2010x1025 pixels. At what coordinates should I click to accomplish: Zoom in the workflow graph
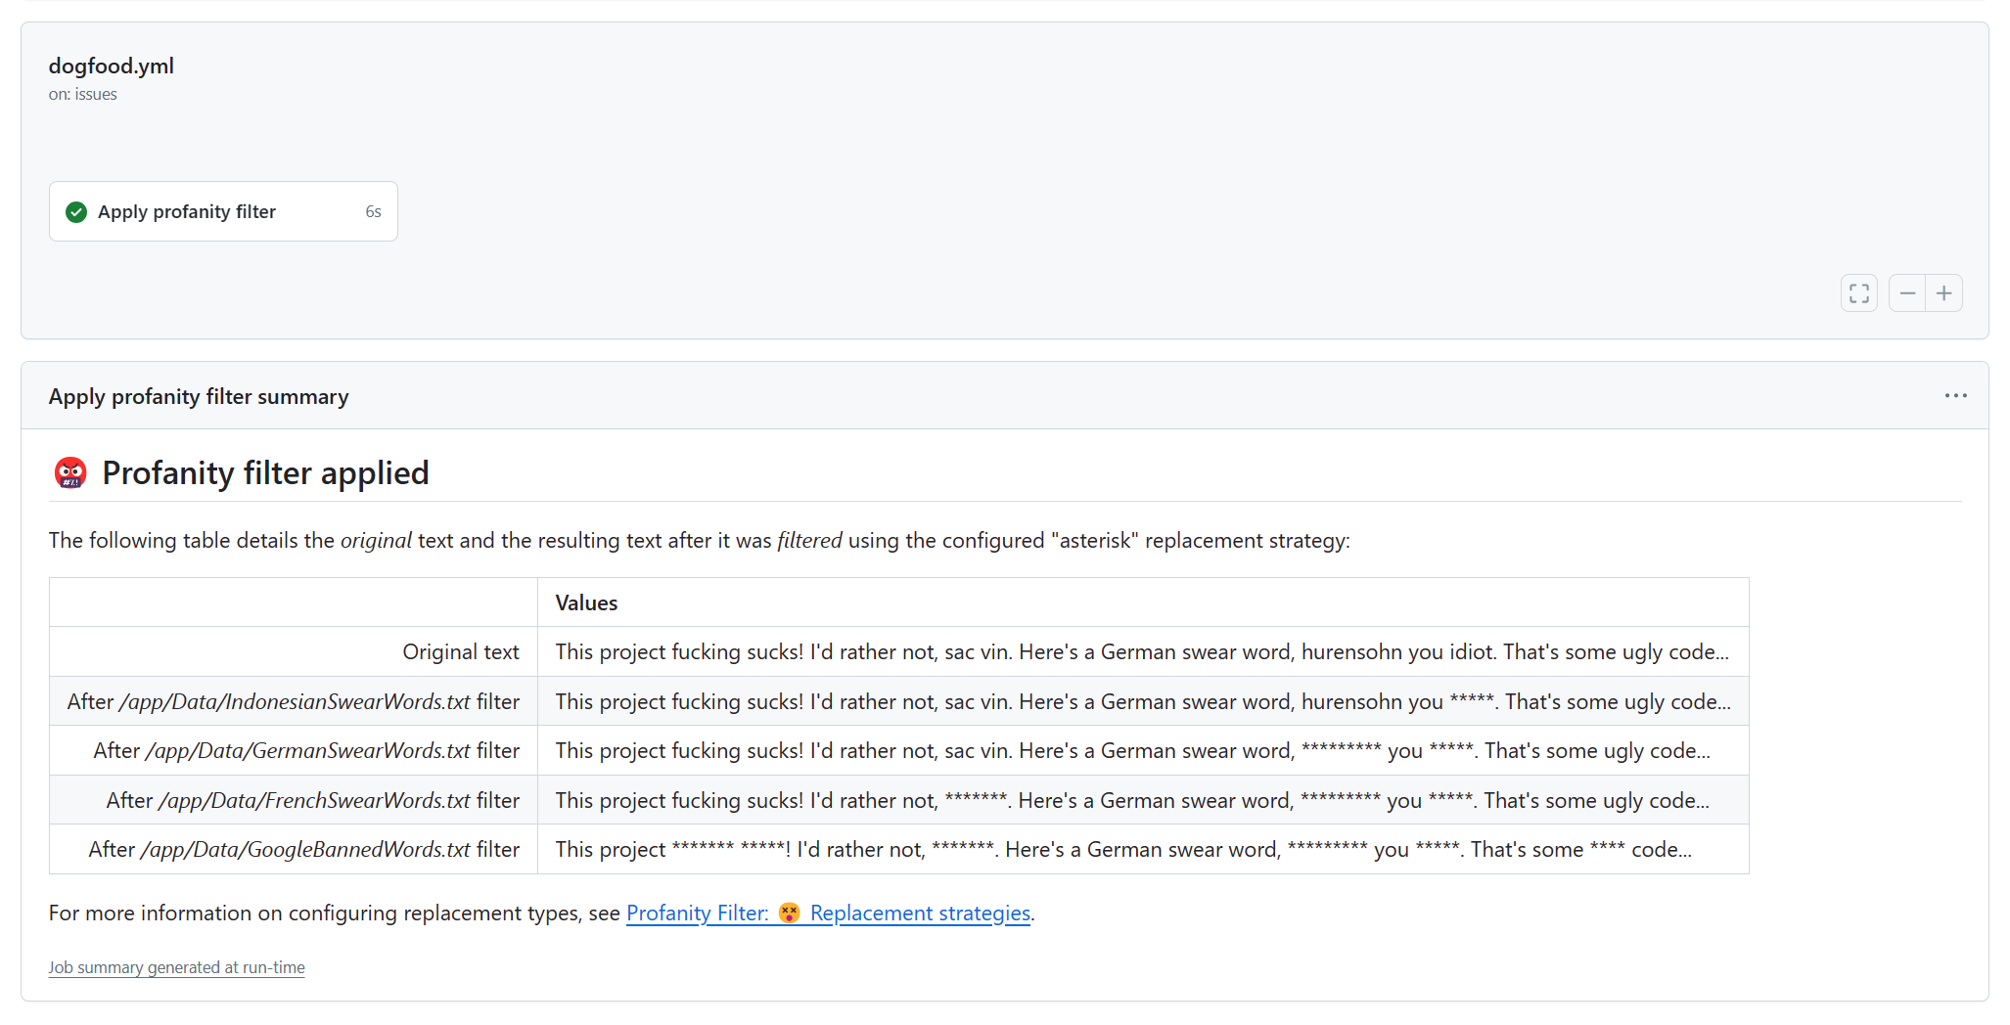tap(1944, 293)
